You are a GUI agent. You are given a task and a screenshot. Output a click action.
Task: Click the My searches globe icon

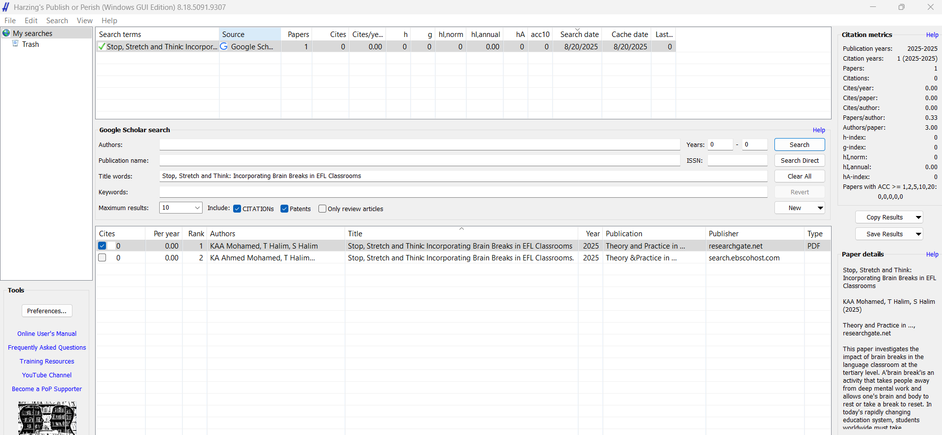tap(6, 33)
